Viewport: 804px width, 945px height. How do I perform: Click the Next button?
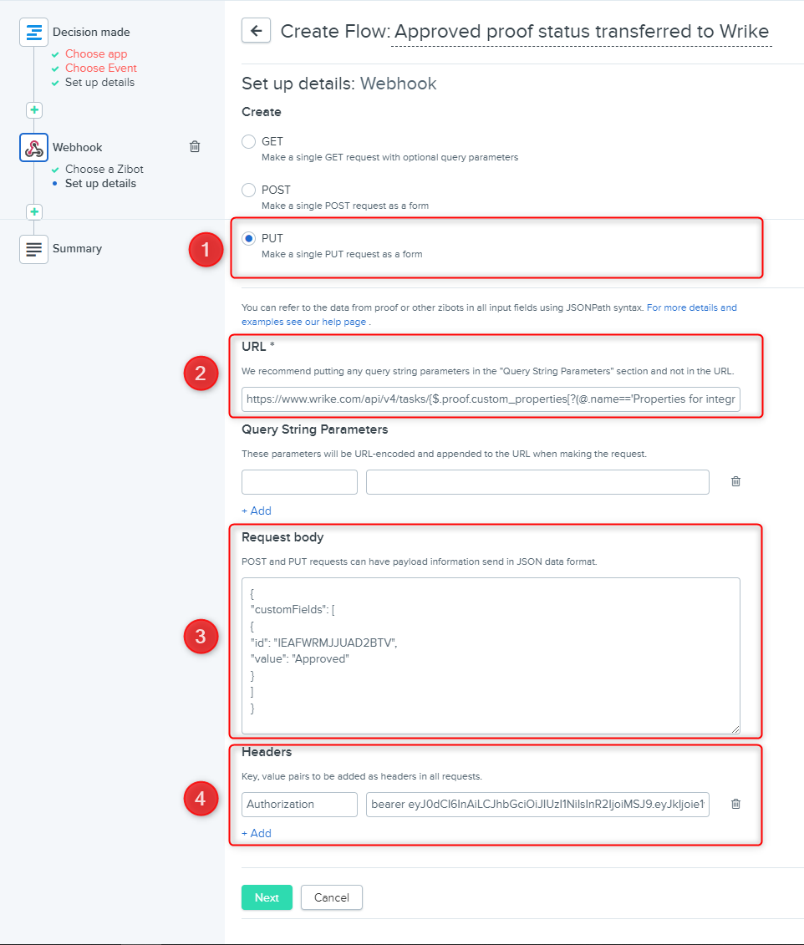[x=267, y=897]
